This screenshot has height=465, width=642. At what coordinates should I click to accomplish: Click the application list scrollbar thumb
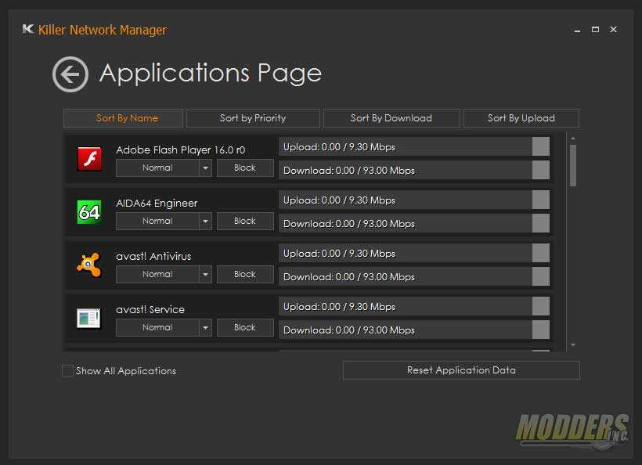[573, 165]
